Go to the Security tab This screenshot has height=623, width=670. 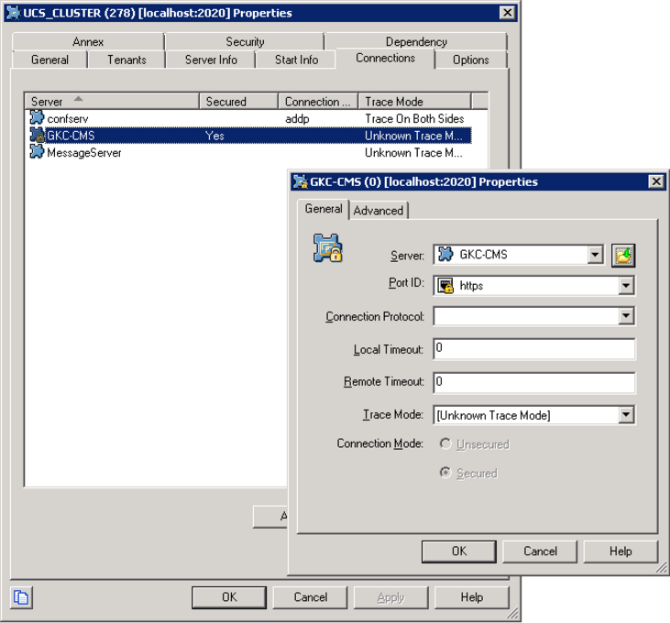pos(245,42)
